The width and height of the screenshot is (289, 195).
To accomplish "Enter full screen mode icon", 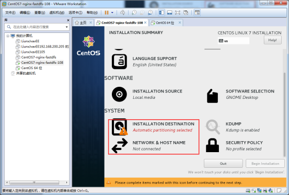I will pyautogui.click(x=178, y=13).
